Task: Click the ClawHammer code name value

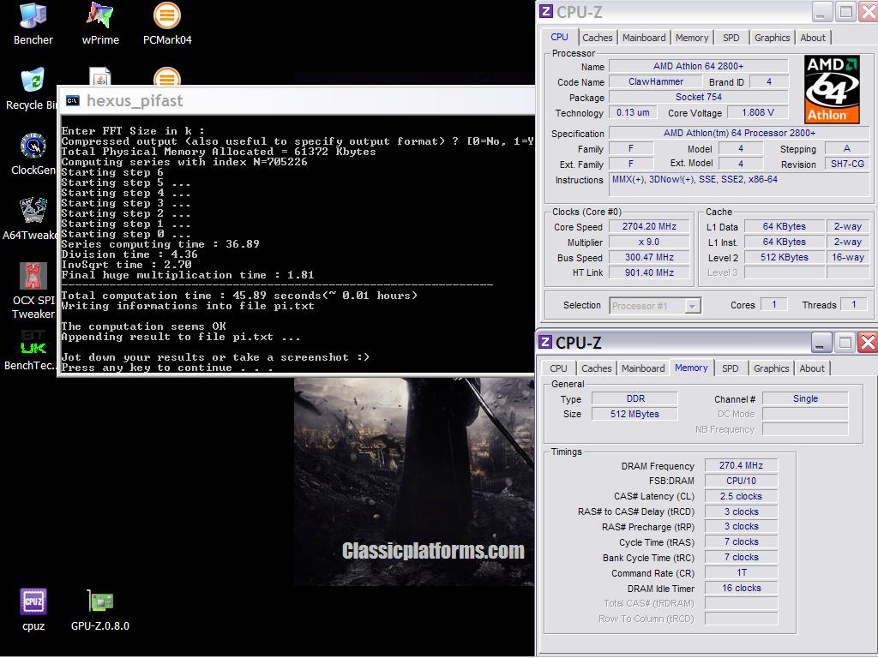Action: [x=656, y=81]
